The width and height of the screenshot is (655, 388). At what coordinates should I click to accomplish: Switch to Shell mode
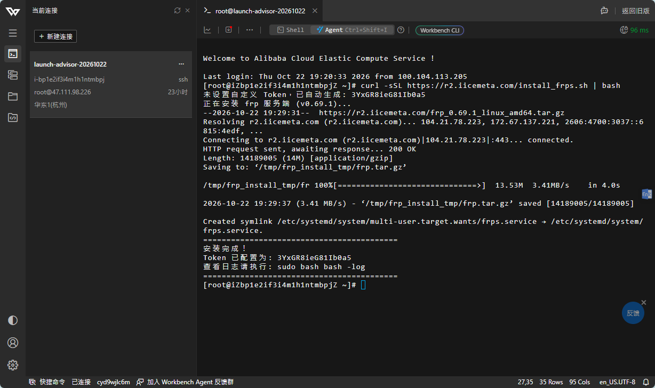click(290, 30)
